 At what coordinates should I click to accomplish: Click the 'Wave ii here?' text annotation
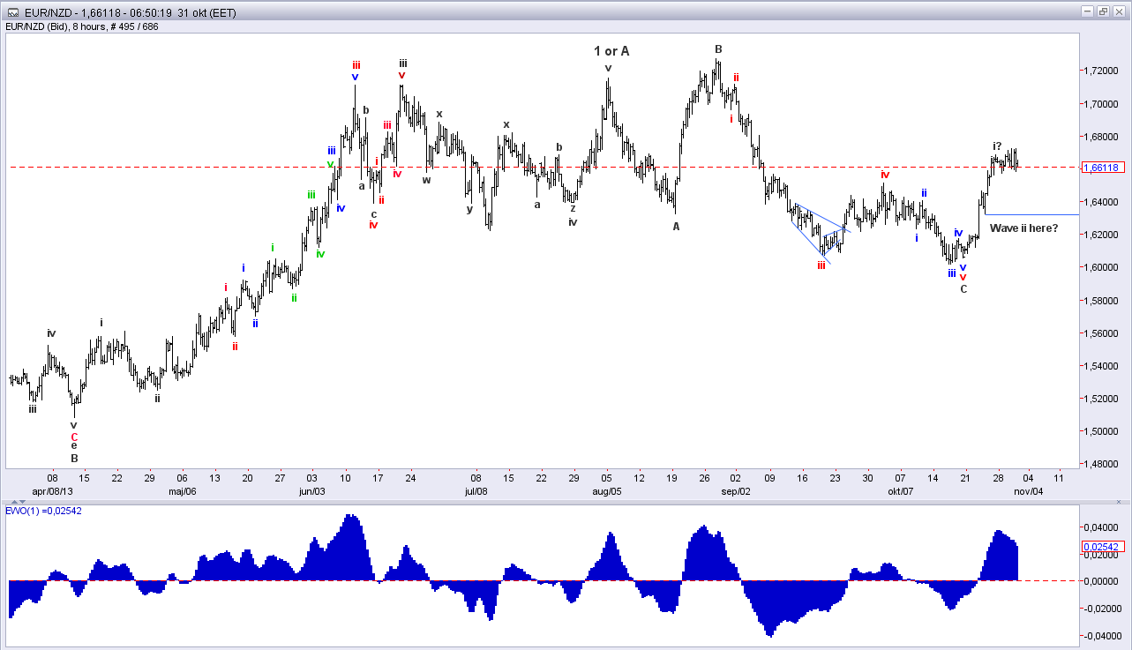click(x=1024, y=228)
